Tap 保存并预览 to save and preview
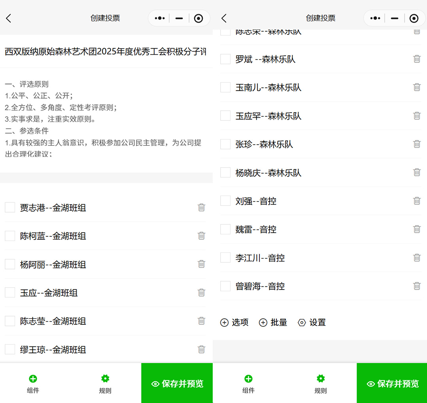This screenshot has height=403, width=427. tap(177, 383)
